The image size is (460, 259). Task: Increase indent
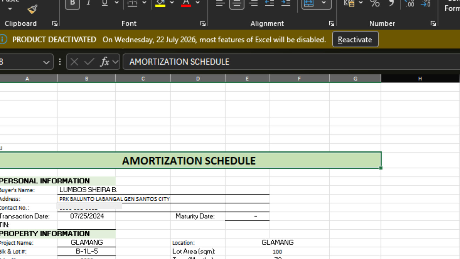pos(286,3)
